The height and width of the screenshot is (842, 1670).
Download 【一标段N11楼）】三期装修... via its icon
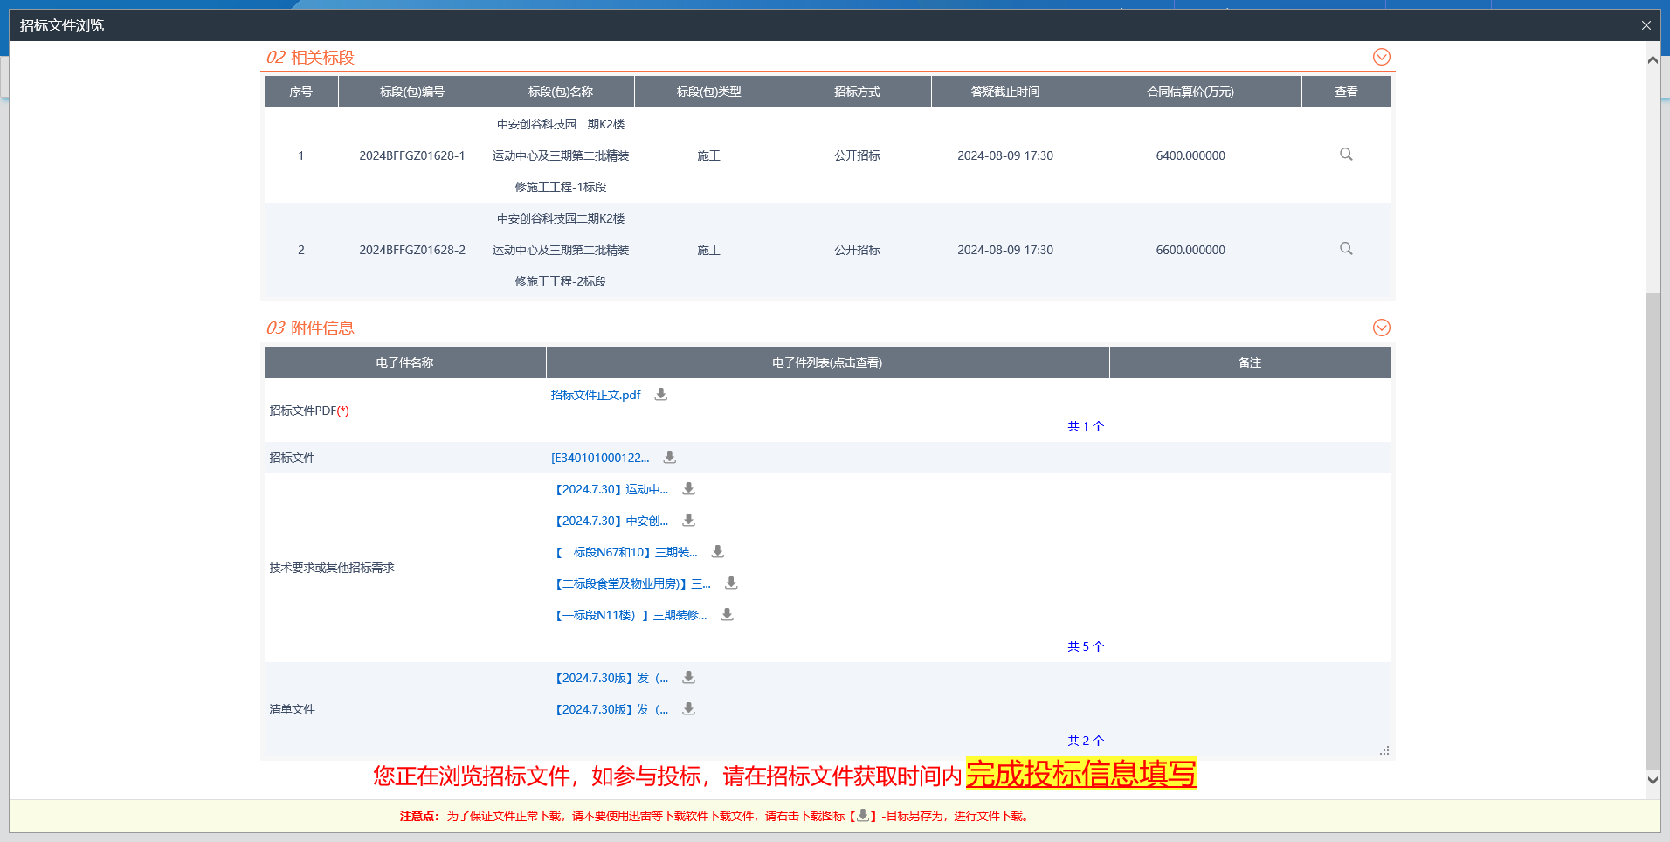pyautogui.click(x=727, y=615)
